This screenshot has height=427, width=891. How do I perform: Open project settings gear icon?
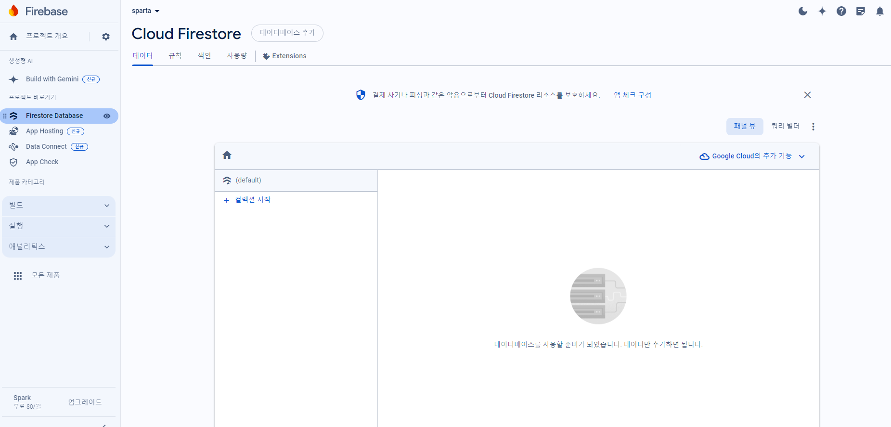[x=106, y=37]
